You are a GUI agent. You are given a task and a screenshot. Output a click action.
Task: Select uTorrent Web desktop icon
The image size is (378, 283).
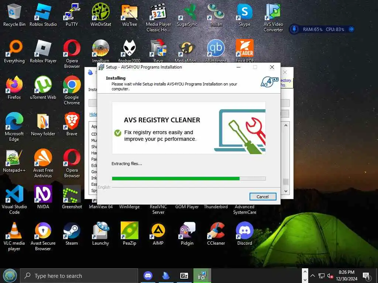click(x=43, y=88)
